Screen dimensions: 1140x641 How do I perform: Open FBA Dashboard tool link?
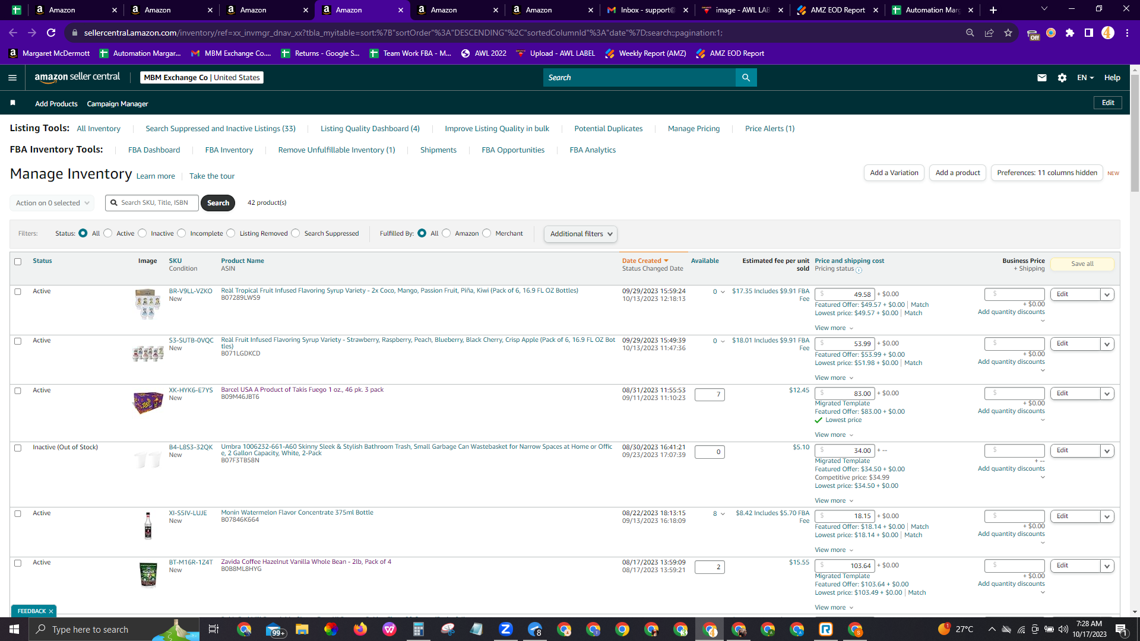point(154,150)
